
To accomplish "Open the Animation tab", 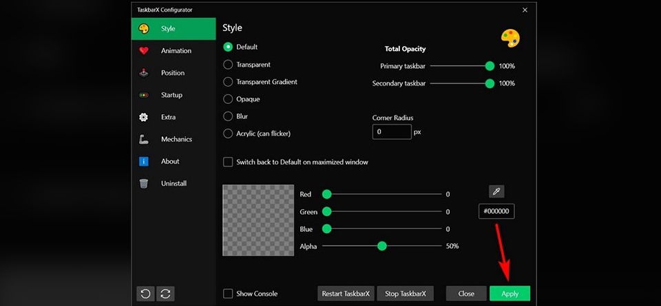I will (174, 51).
